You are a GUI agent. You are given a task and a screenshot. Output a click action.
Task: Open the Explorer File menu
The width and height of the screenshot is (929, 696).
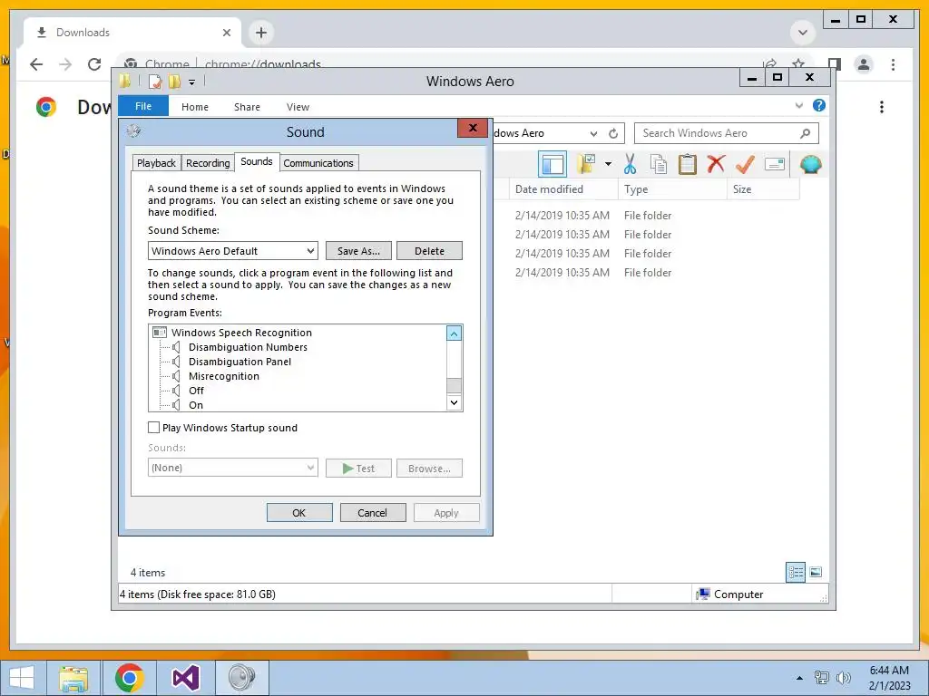tap(143, 106)
